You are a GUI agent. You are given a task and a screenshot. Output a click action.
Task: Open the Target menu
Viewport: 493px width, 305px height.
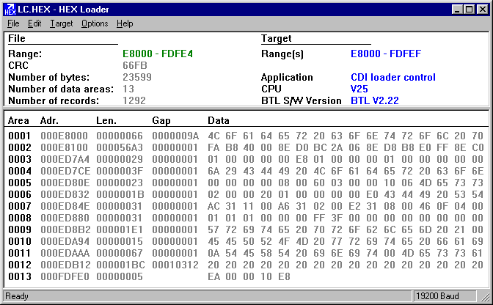pos(61,23)
